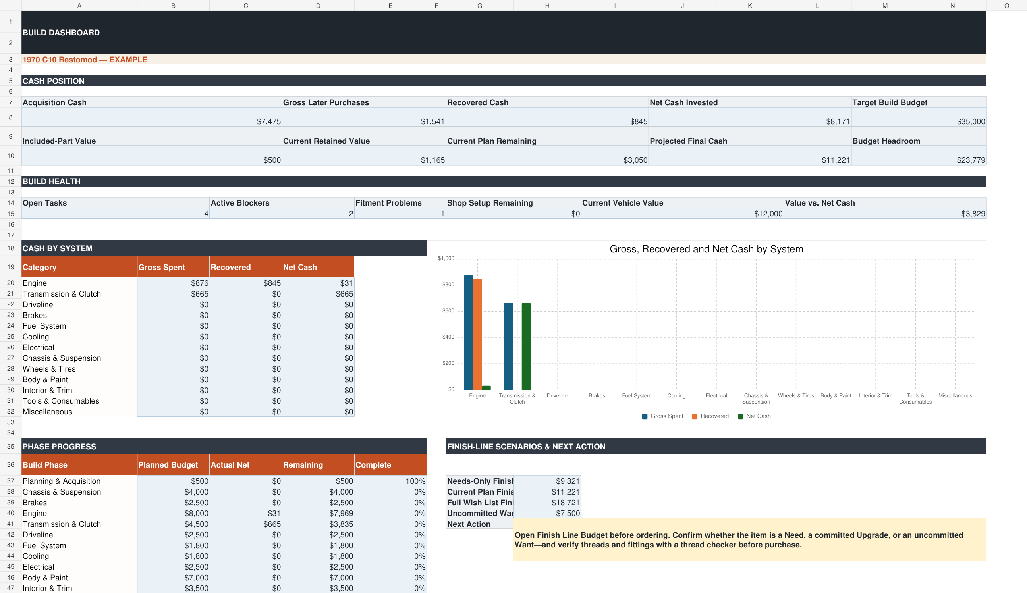1027x593 pixels.
Task: Select the Open Tasks count cell
Action: pos(115,214)
